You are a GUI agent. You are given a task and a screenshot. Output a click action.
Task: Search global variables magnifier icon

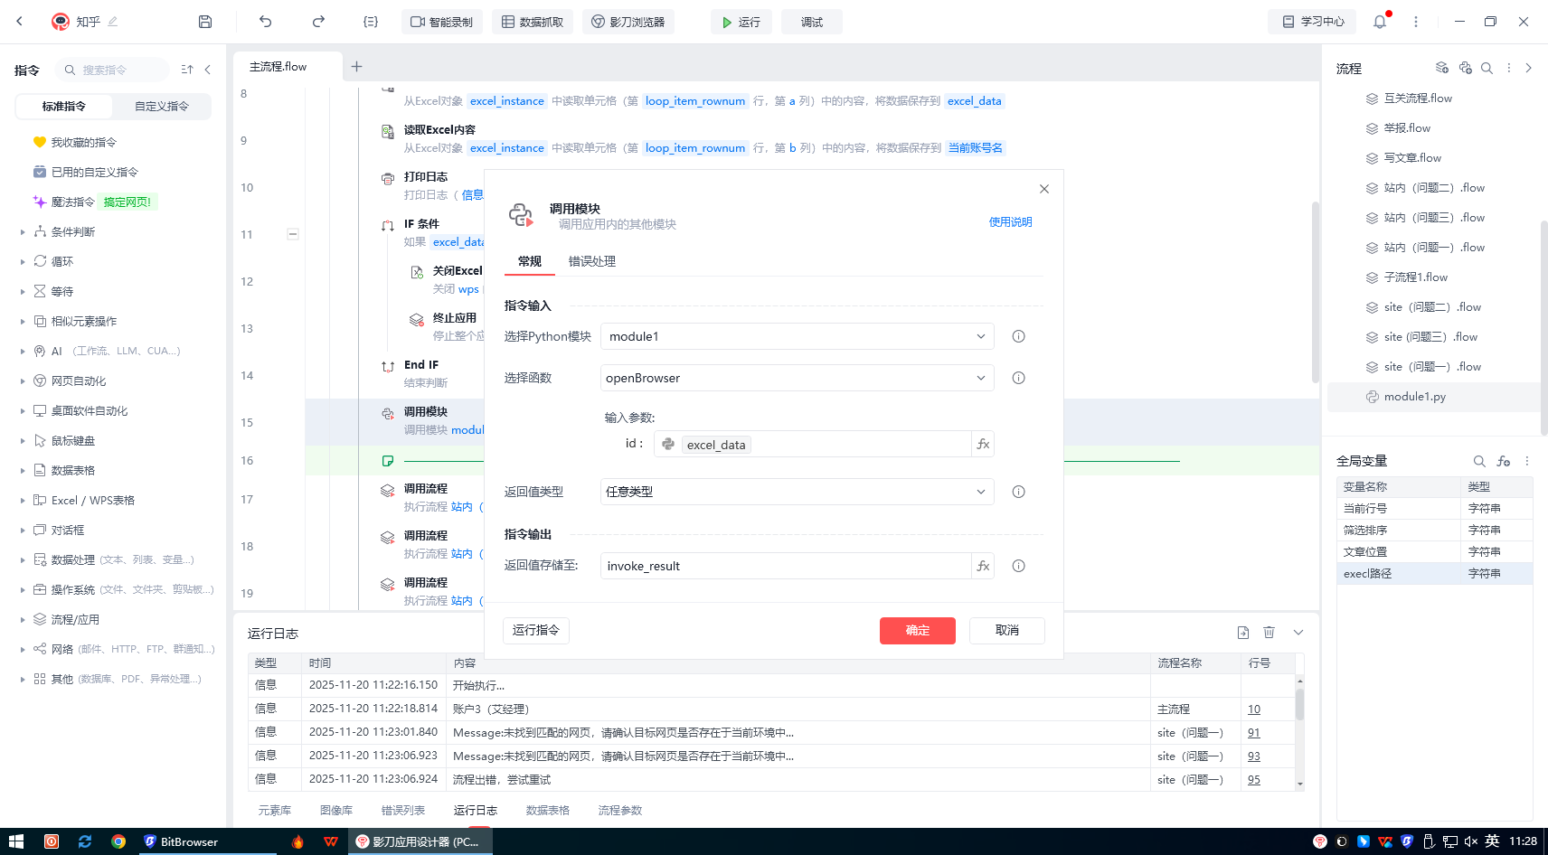point(1479,461)
